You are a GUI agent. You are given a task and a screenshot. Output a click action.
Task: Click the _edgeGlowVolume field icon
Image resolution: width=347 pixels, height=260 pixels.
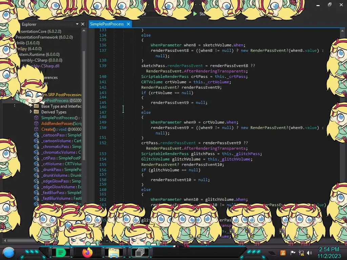point(36,187)
